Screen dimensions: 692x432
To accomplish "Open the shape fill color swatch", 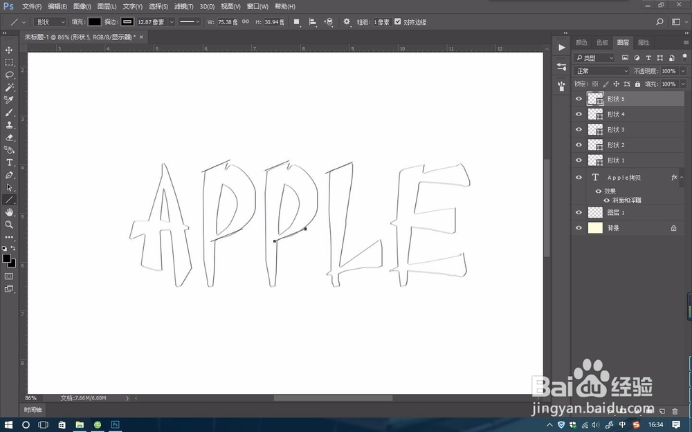I will [x=94, y=21].
